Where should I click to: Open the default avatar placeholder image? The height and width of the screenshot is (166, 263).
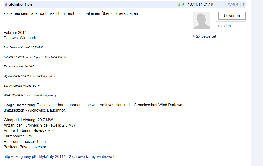[201, 20]
